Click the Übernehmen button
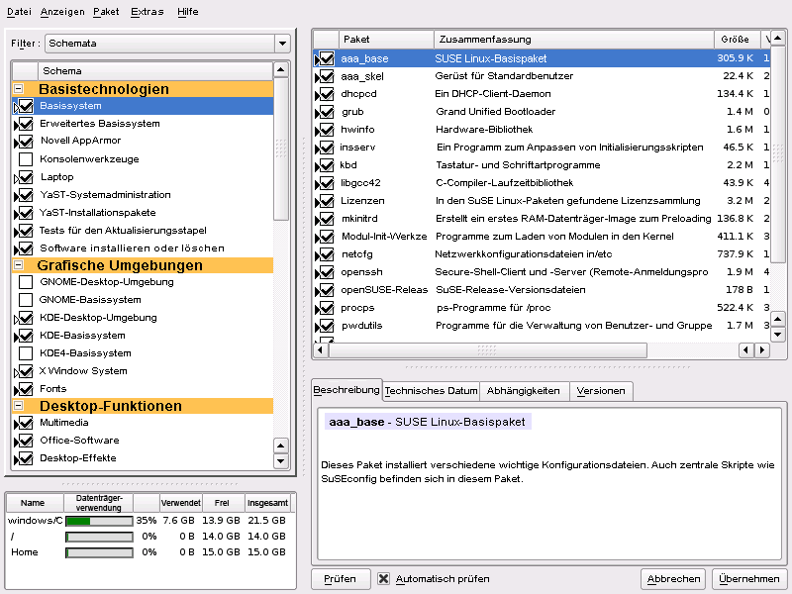Image resolution: width=792 pixels, height=594 pixels. [749, 579]
